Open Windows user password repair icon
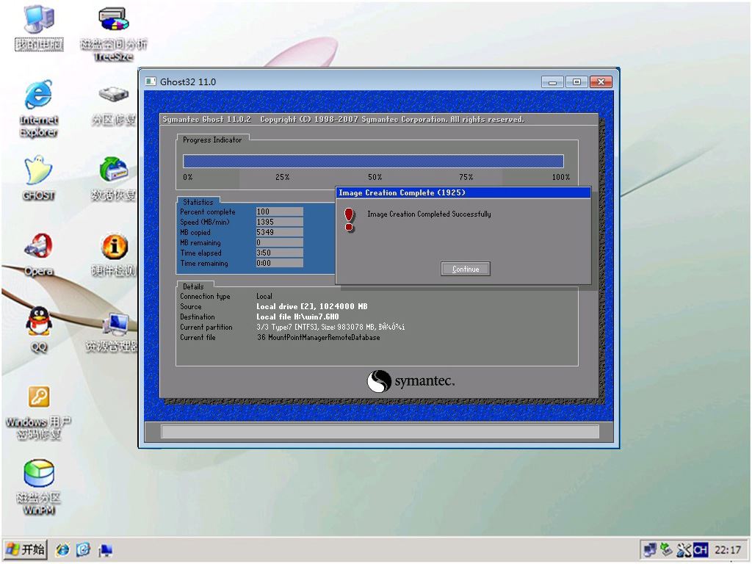 pos(38,413)
